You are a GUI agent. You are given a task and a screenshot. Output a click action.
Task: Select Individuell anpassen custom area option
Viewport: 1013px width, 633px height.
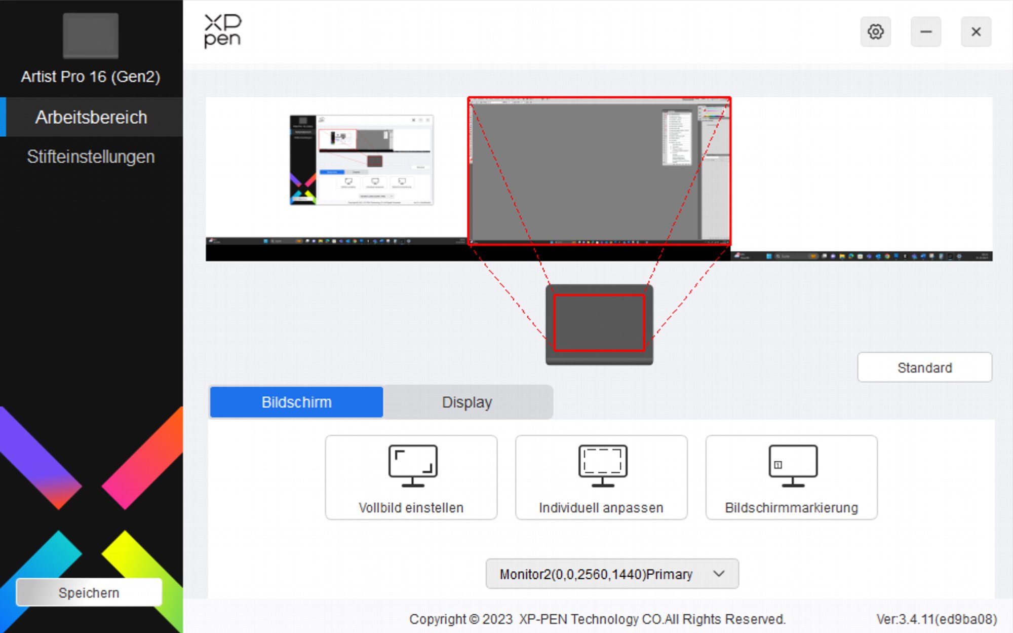tap(601, 477)
